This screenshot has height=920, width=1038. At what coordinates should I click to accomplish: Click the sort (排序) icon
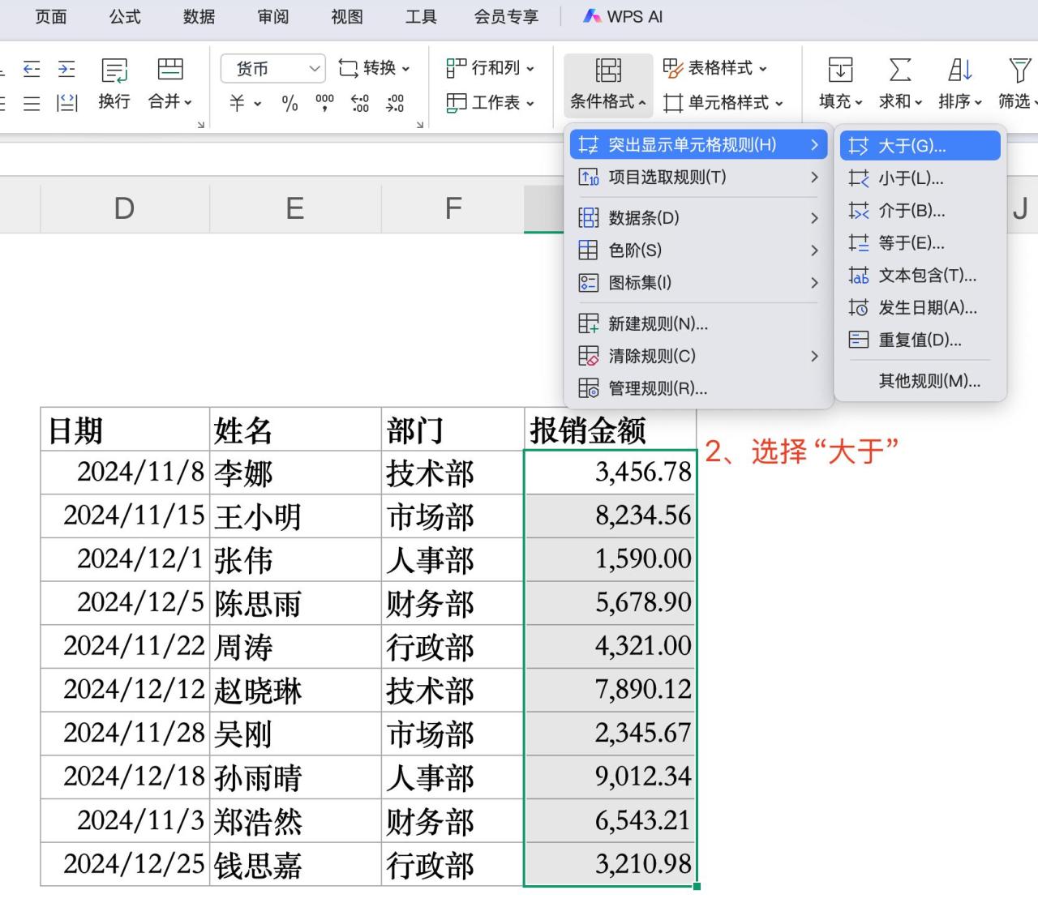[x=960, y=70]
